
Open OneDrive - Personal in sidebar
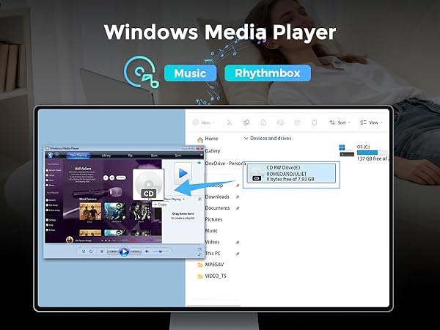225,164
